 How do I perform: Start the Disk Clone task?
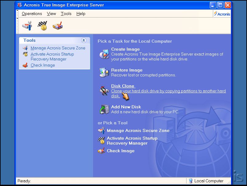123,86
